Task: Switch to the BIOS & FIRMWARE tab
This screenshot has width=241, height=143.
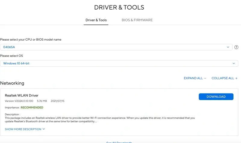Action: click(x=137, y=20)
